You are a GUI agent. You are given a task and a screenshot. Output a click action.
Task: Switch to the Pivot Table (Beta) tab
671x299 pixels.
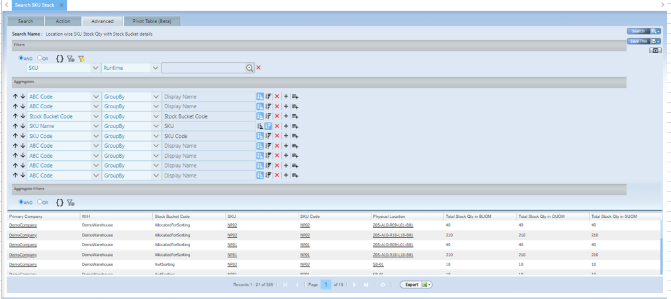[x=152, y=21]
